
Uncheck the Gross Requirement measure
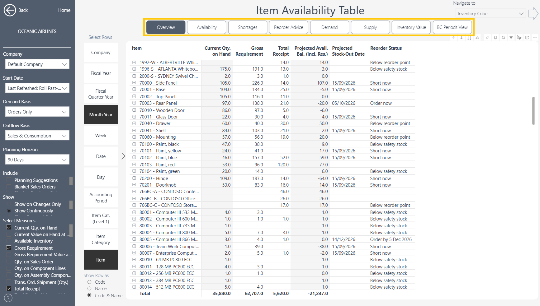point(9,248)
